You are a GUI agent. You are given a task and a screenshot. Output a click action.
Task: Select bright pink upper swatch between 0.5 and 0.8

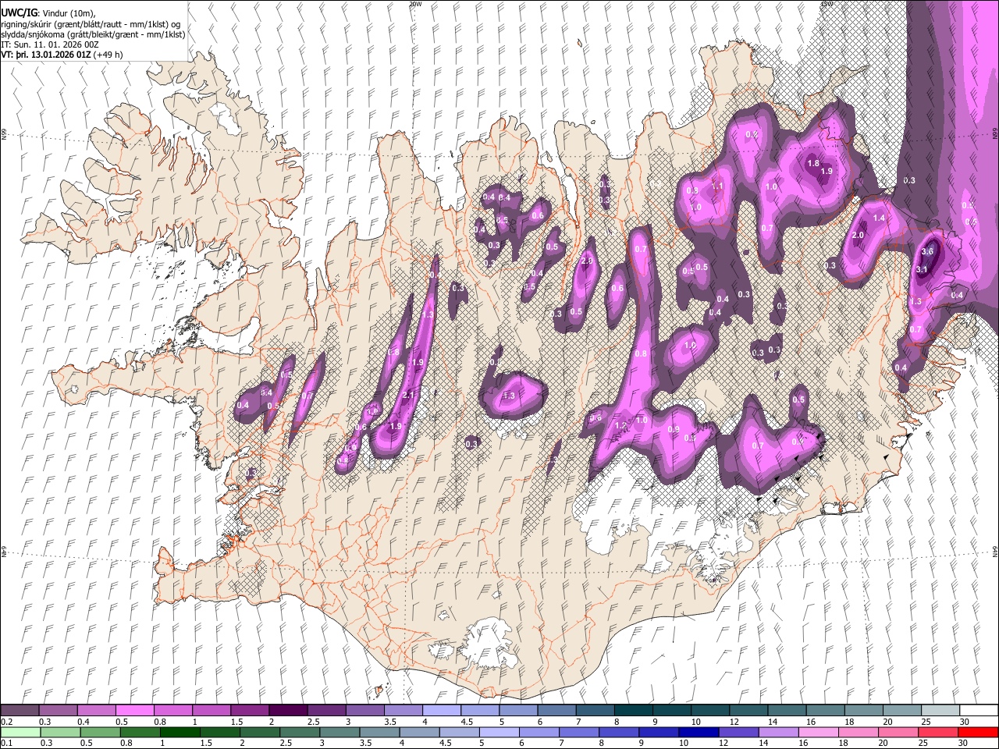click(x=134, y=710)
